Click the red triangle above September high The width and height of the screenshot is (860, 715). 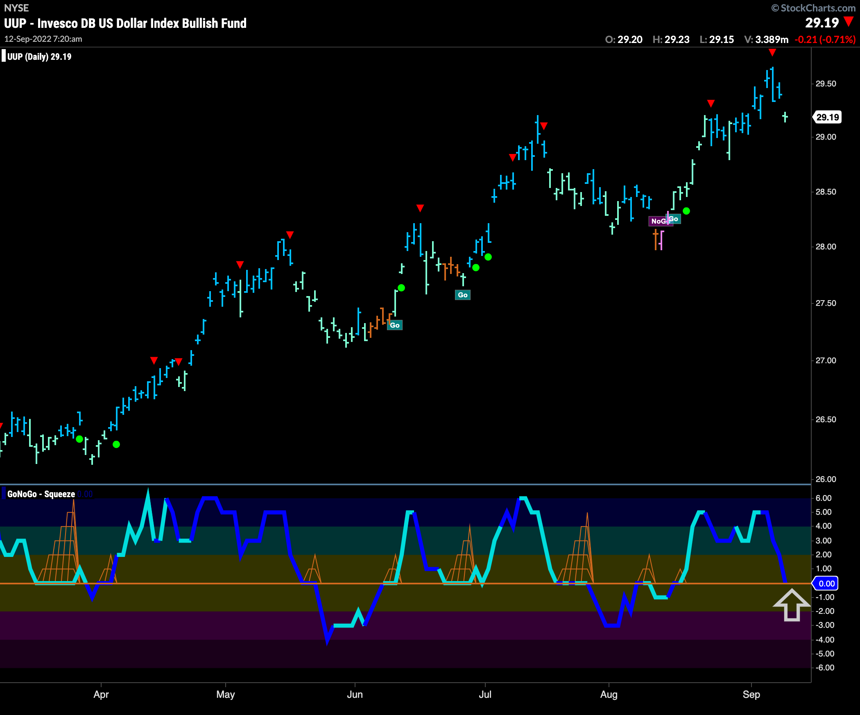click(772, 52)
